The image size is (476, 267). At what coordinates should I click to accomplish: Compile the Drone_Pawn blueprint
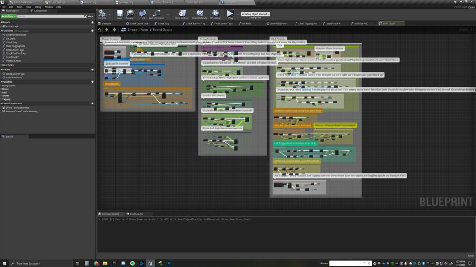pyautogui.click(x=102, y=14)
